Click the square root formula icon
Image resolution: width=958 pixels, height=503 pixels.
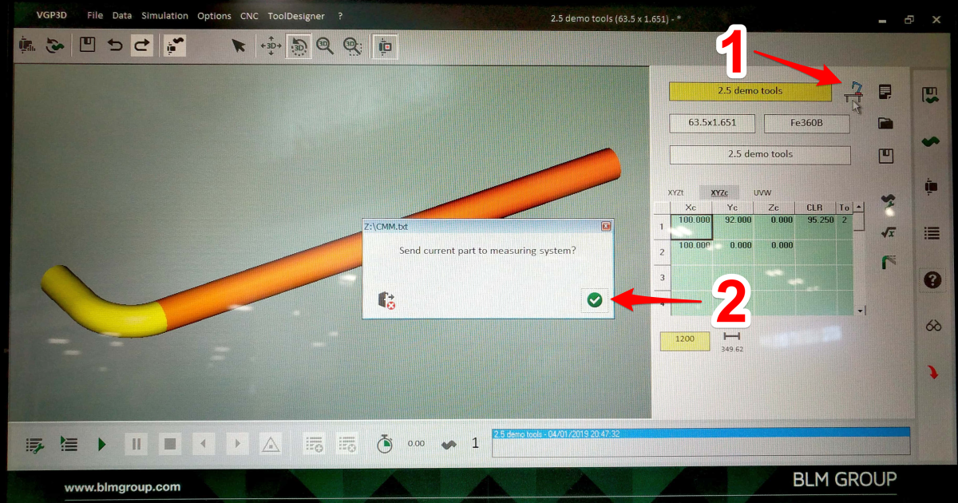[886, 232]
